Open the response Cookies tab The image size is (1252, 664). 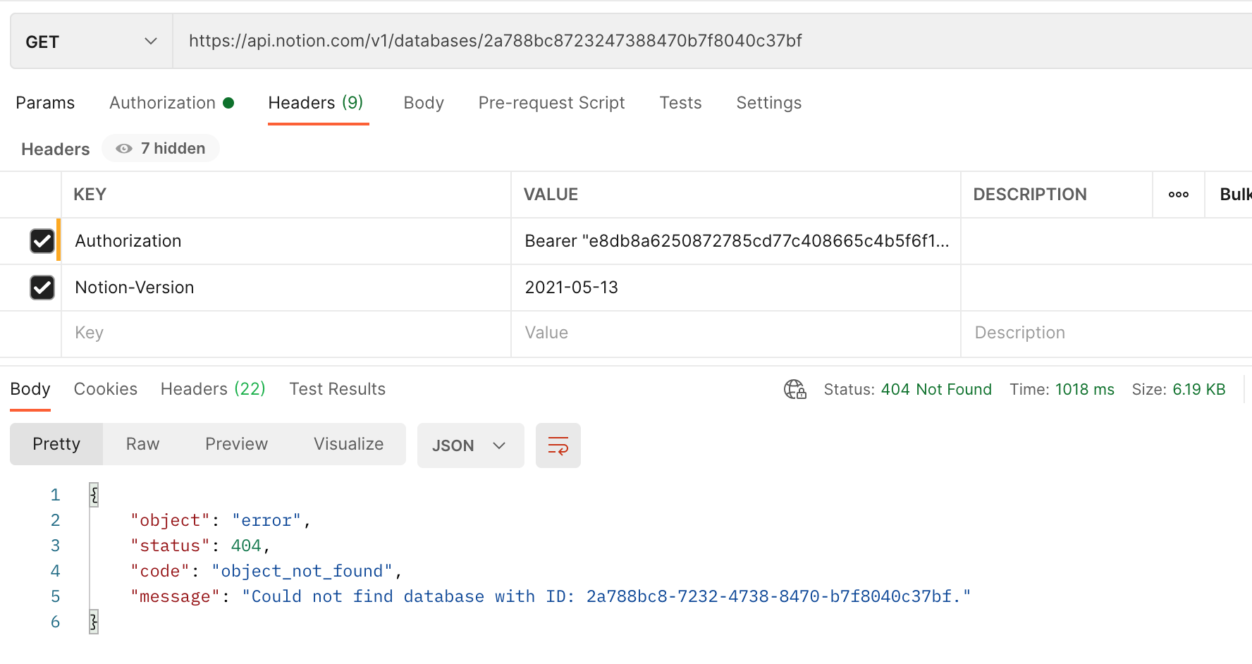(106, 389)
